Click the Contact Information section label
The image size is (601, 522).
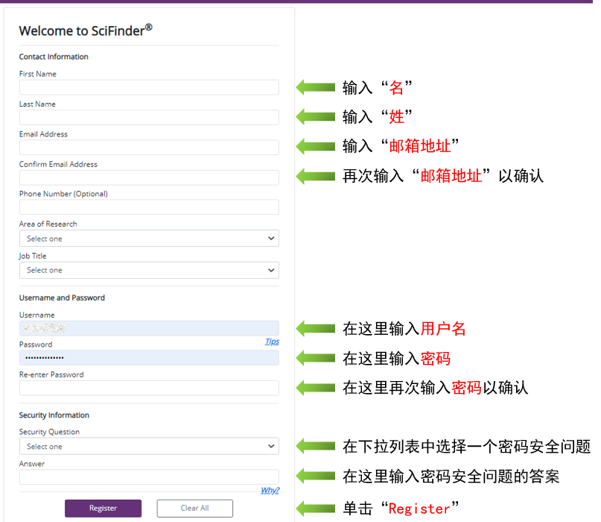[x=54, y=57]
